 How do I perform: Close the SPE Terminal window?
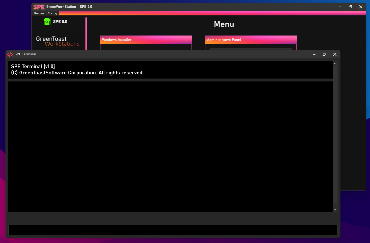(335, 54)
